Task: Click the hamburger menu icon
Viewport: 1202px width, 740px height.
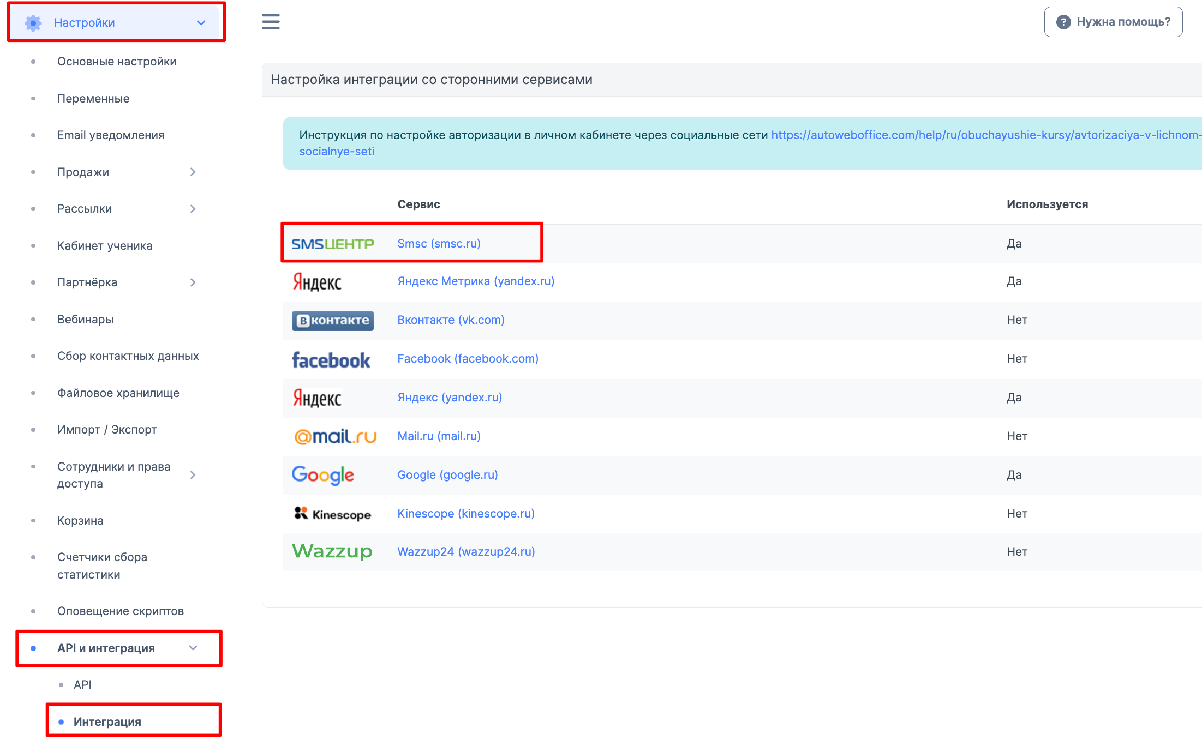Action: (271, 22)
